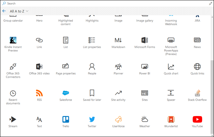The image size is (214, 137).
Task: Add the Spacer web part
Action: coord(171,93)
